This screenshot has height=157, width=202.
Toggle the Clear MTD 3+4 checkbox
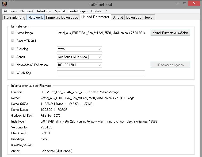point(13,41)
